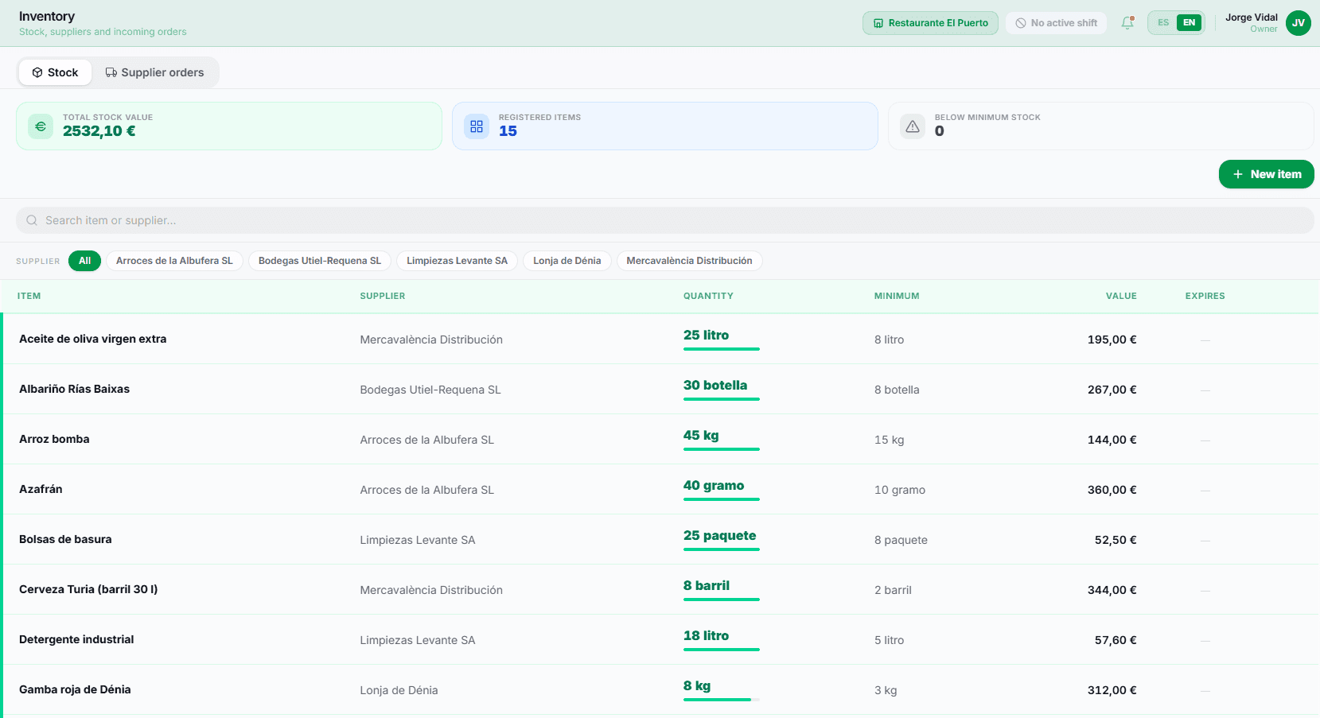This screenshot has width=1320, height=718.
Task: Open Jorge Vidal profile name
Action: 1251,17
